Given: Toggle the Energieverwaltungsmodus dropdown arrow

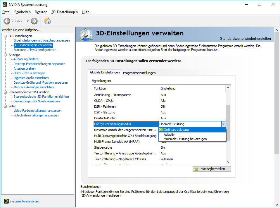Looking at the screenshot, I should point(223,124).
